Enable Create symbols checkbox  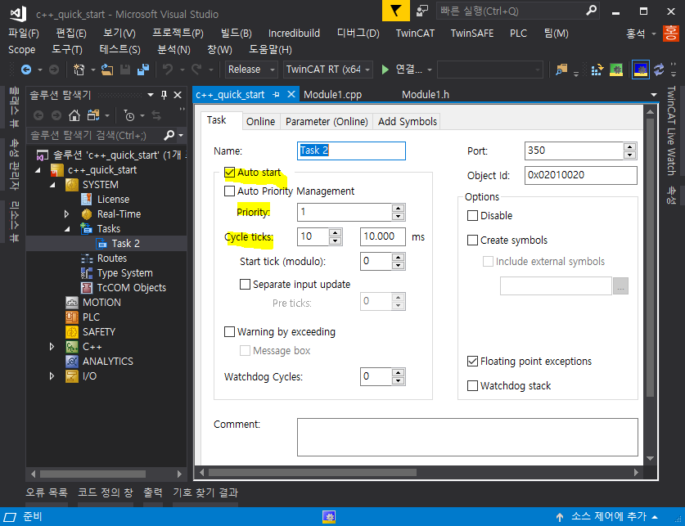tap(472, 240)
